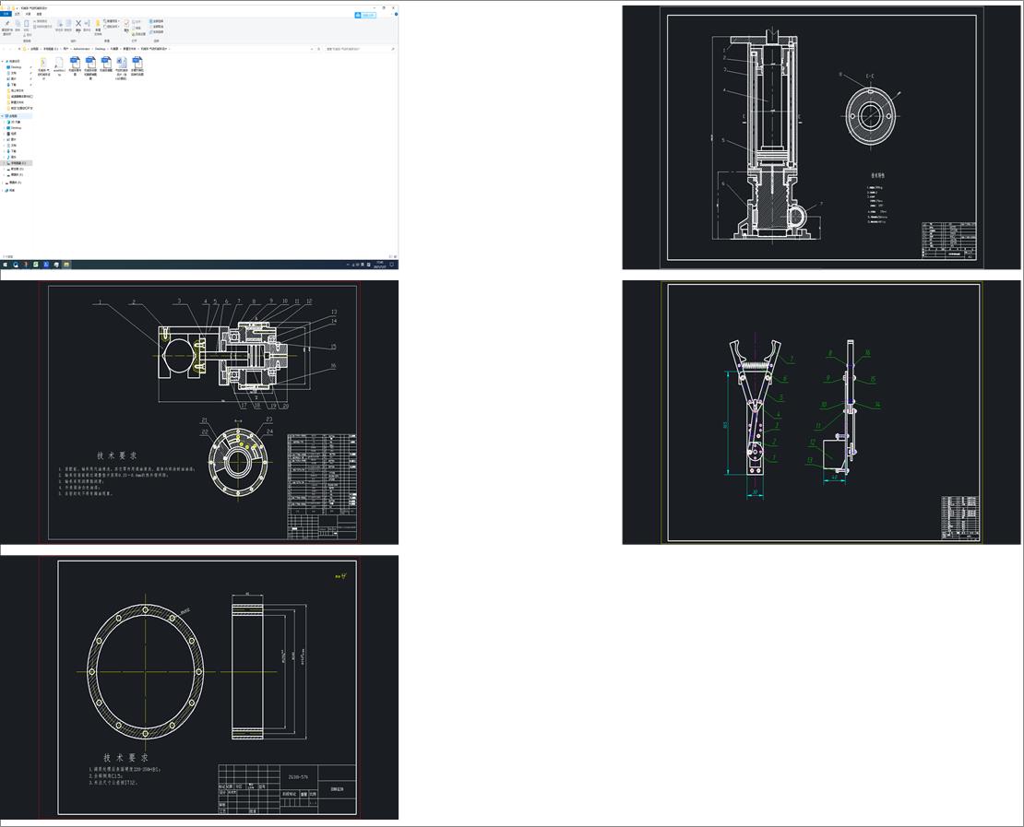1024x827 pixels.
Task: Click the yellow New folder ribbon icon
Action: point(98,23)
